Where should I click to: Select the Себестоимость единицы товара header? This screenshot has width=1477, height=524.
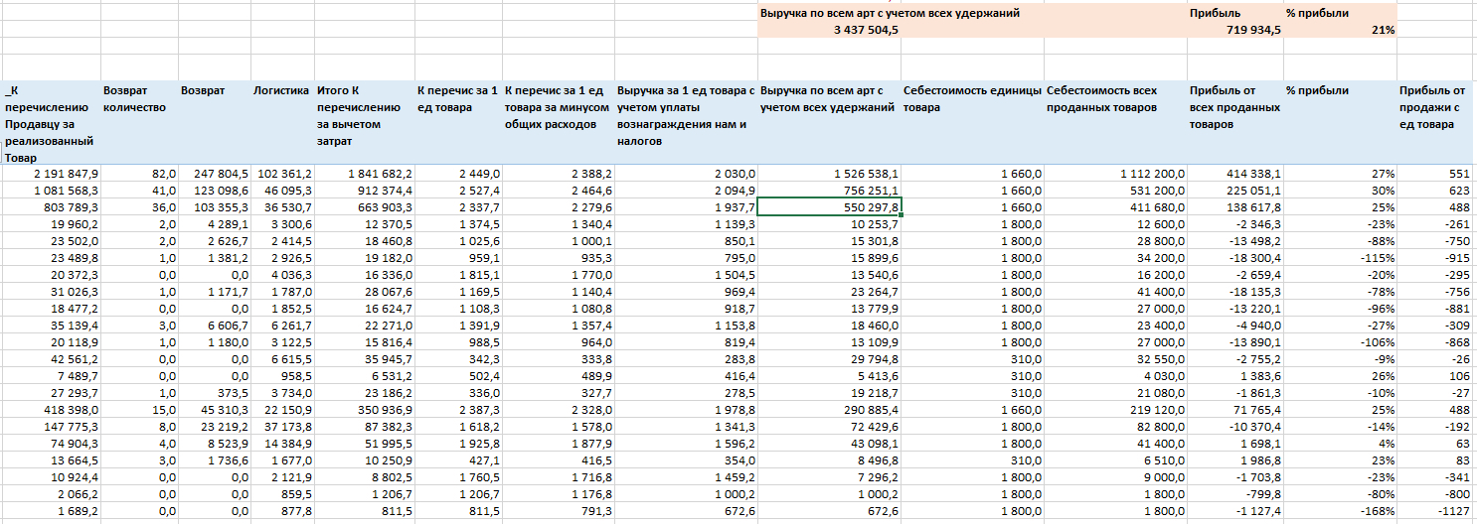point(972,99)
